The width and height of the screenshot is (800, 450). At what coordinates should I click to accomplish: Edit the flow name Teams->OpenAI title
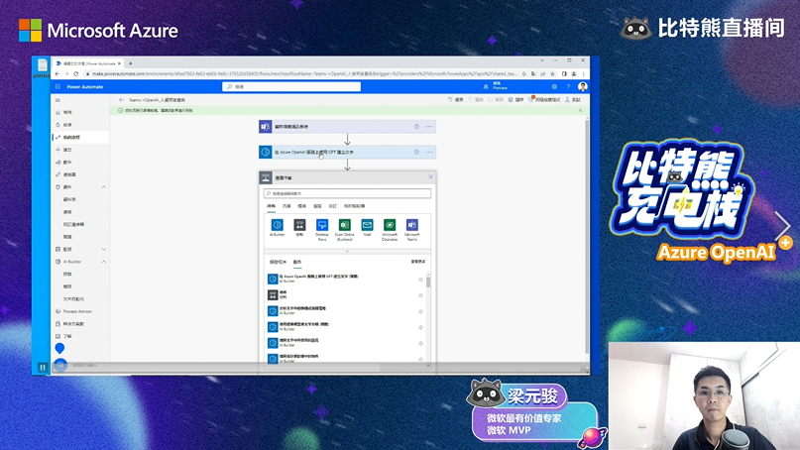point(158,100)
